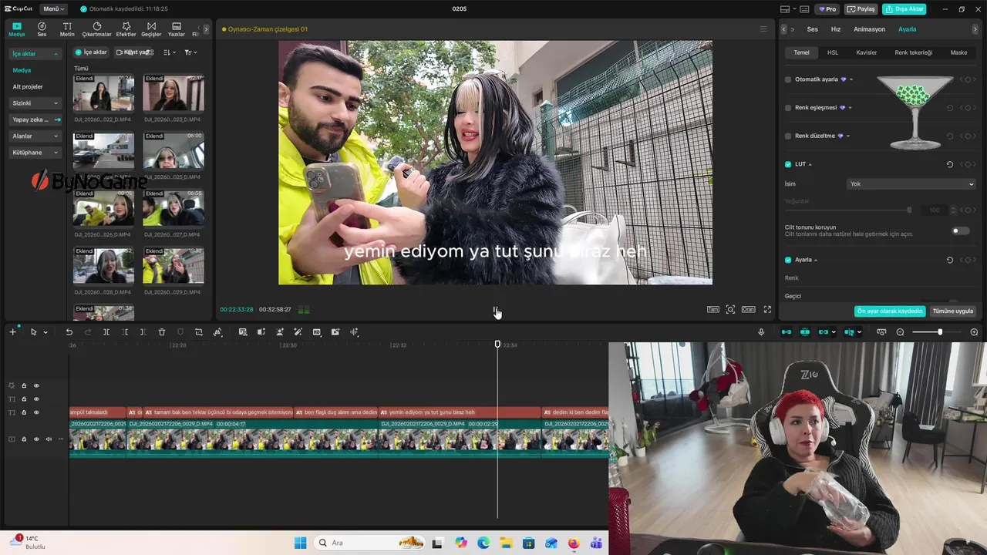The width and height of the screenshot is (987, 555).
Task: Switch to the HSL color tab
Action: click(833, 52)
